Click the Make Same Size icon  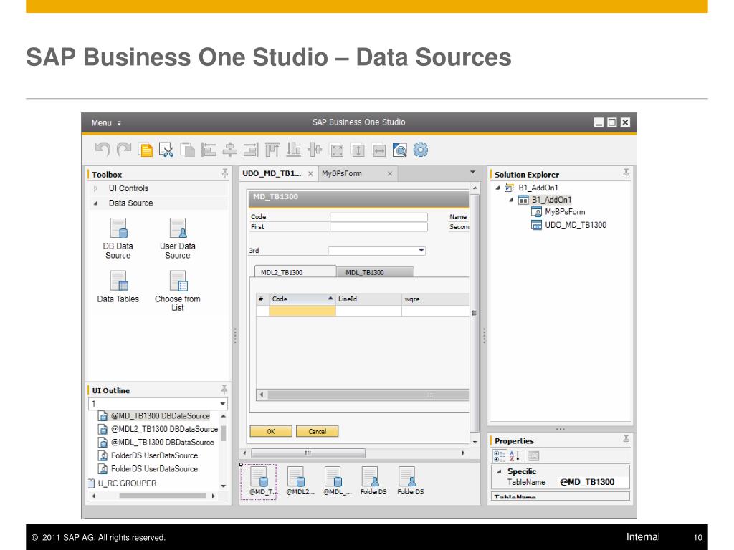click(337, 150)
